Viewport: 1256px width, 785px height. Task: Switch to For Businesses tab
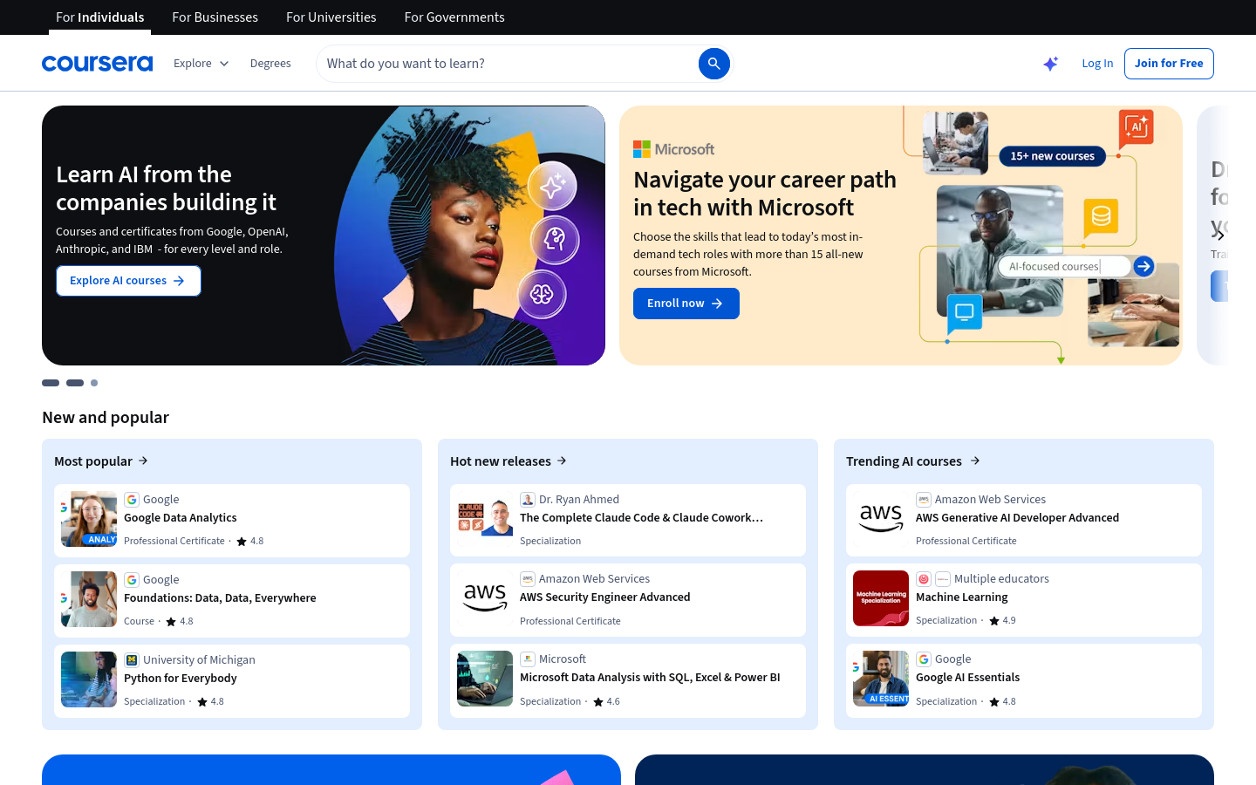(x=215, y=17)
